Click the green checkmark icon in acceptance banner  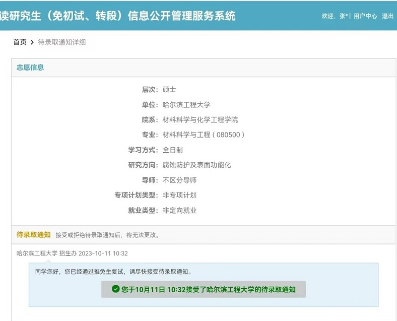click(x=115, y=289)
